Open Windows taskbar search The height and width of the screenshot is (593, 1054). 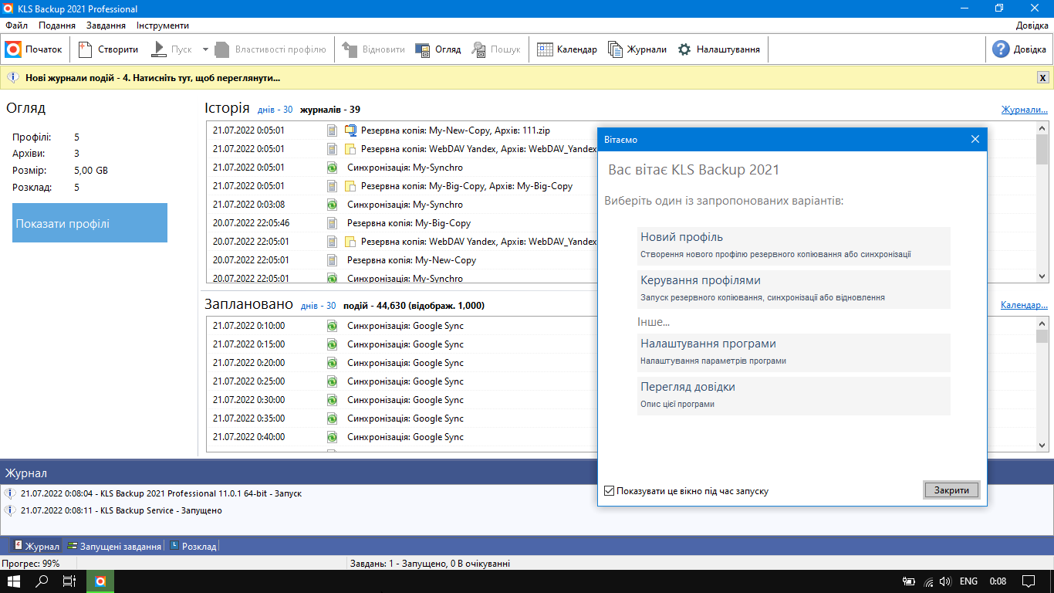(x=42, y=581)
